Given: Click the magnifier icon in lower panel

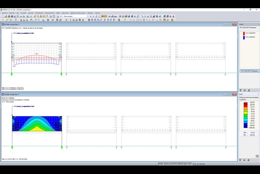Looking at the screenshot, I should pos(257,156).
